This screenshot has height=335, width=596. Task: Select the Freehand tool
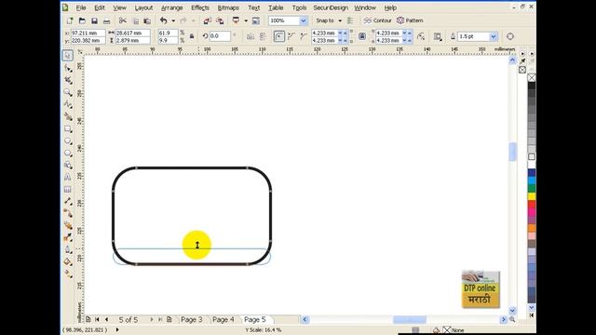(68, 104)
